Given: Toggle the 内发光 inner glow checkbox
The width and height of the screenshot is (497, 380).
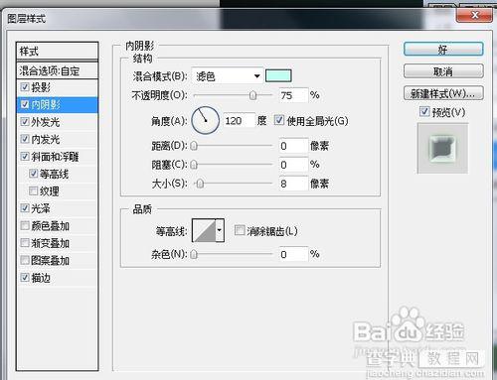Looking at the screenshot, I should coord(25,139).
